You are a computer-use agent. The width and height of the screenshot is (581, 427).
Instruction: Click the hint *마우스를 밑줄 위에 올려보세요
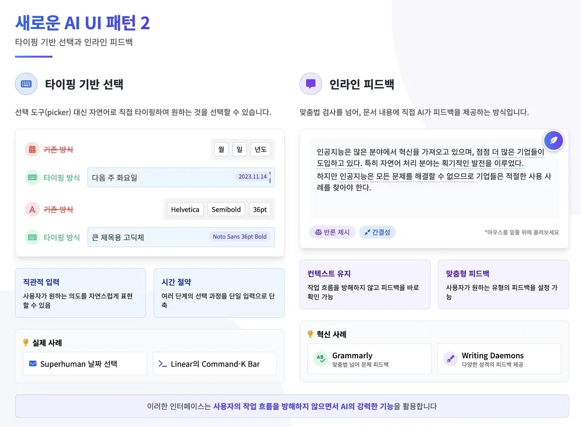[522, 232]
